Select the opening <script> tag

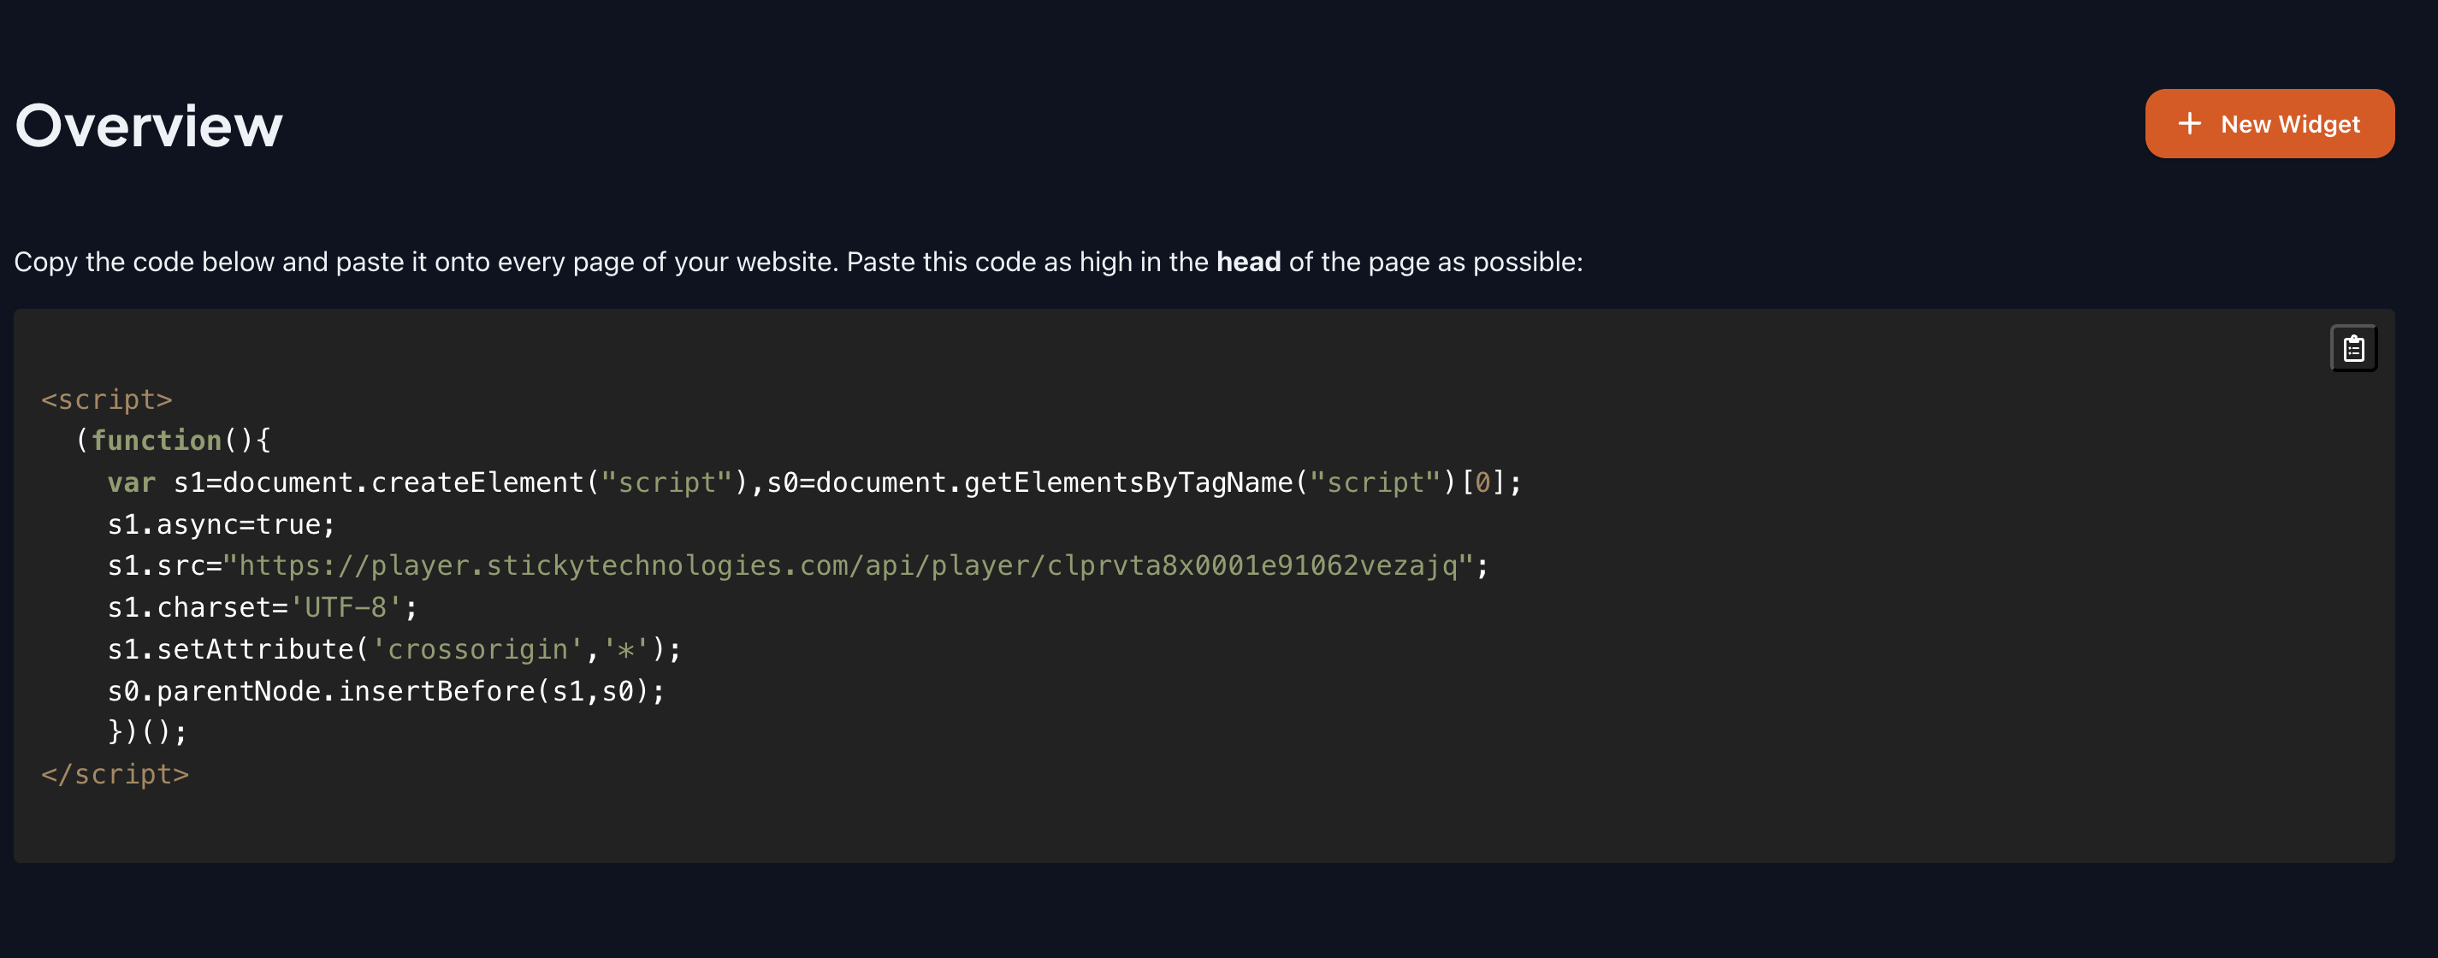(106, 399)
